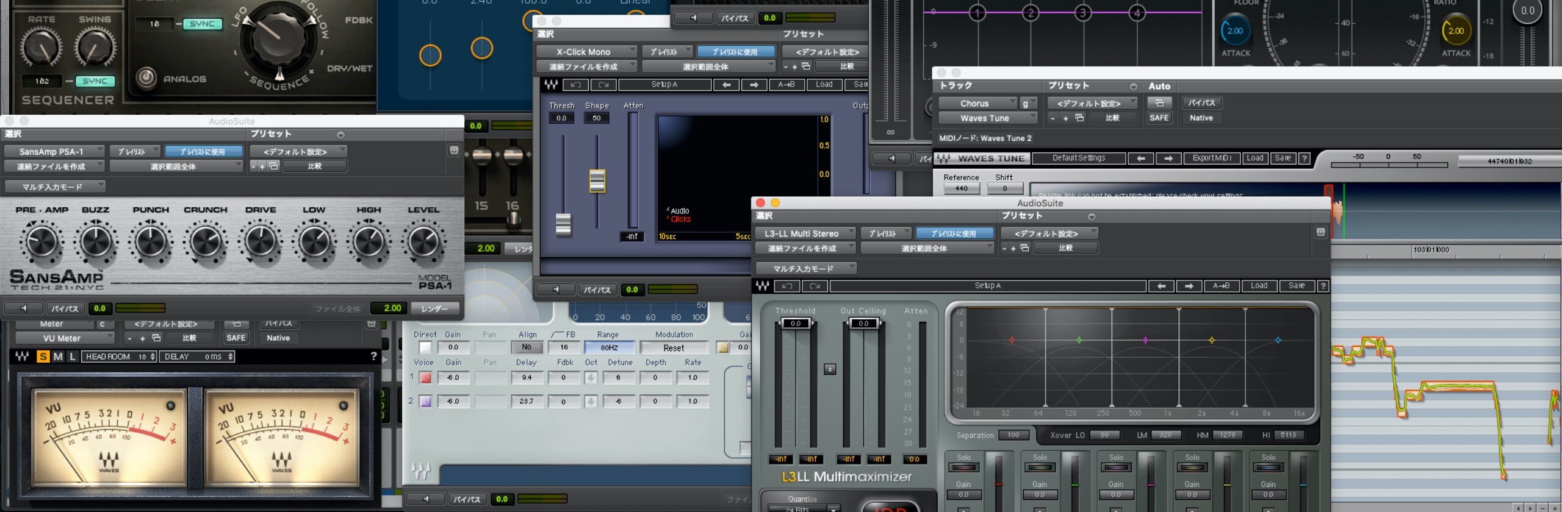Open help question mark in VU Meter
1562x512 pixels.
point(373,357)
